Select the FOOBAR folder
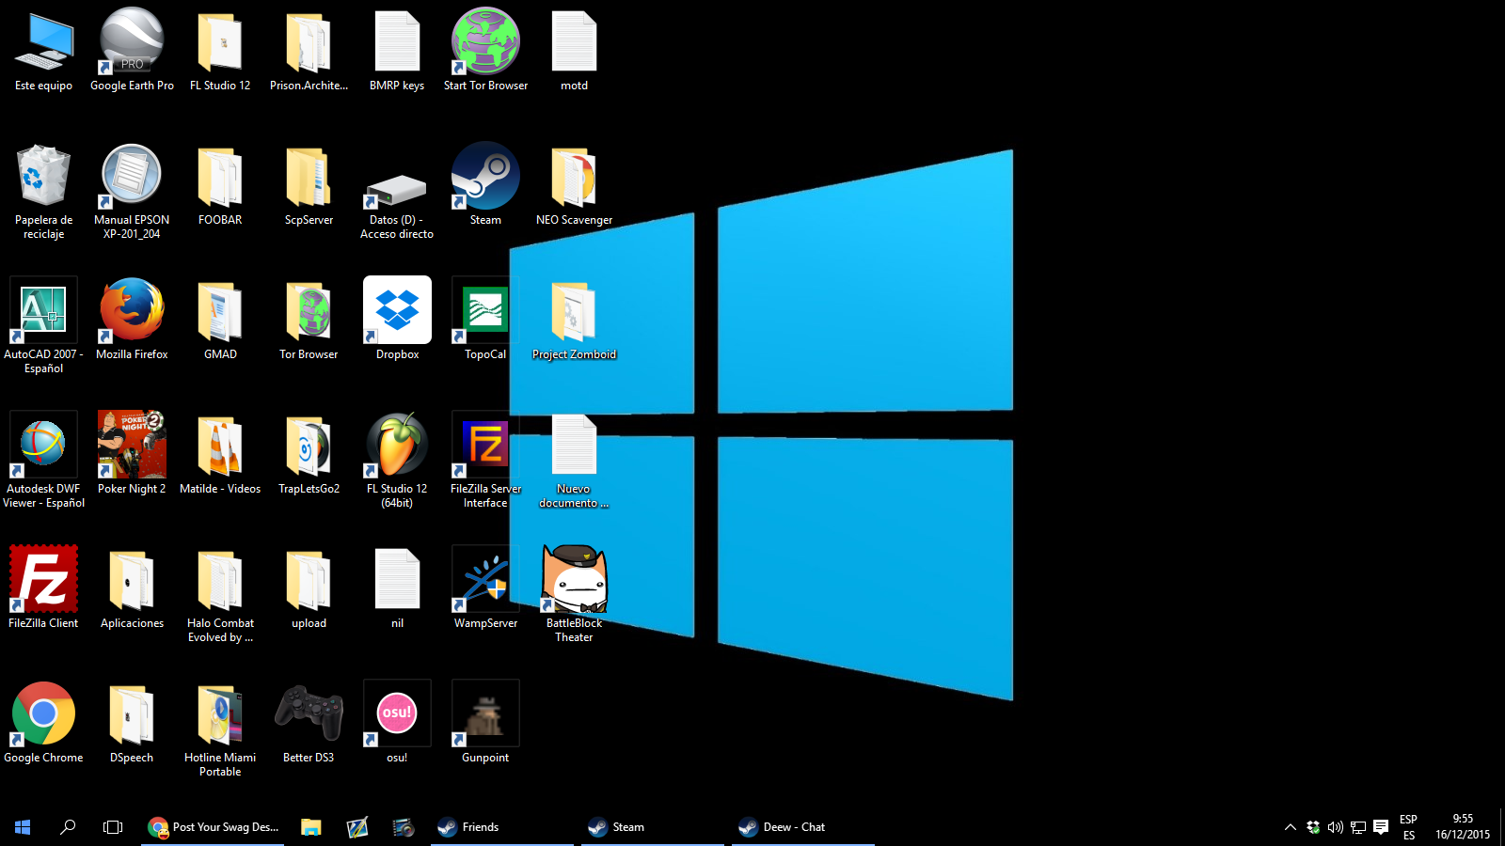Image resolution: width=1505 pixels, height=846 pixels. click(x=220, y=185)
